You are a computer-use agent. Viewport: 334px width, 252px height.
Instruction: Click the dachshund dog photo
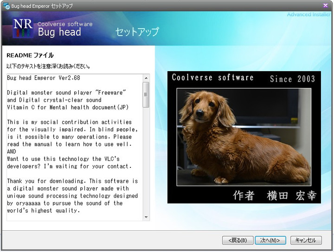244,136
